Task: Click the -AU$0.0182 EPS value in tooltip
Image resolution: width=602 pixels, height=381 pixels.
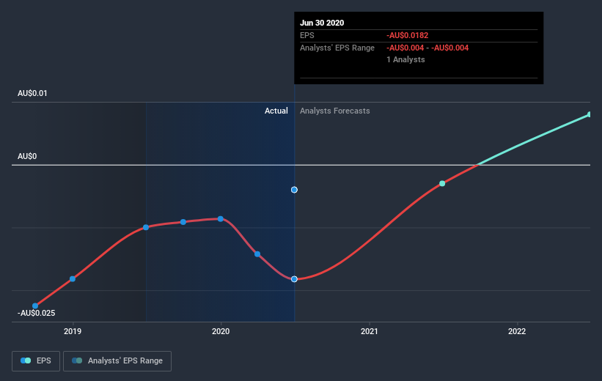Action: tap(408, 35)
